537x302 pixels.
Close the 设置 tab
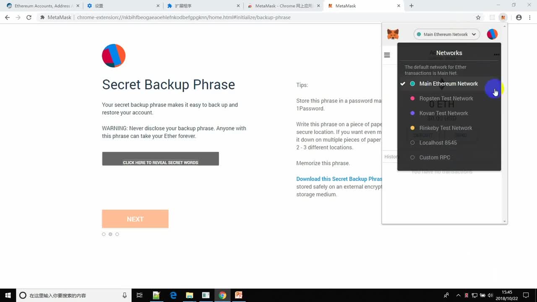158,6
